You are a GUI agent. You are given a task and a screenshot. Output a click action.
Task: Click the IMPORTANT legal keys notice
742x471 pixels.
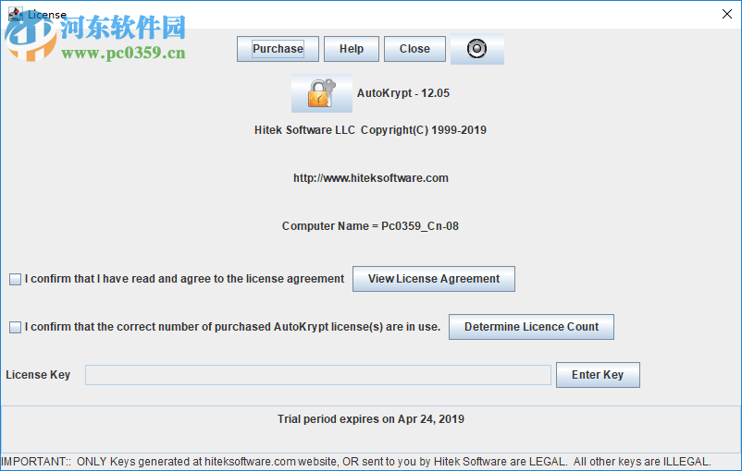coord(356,462)
